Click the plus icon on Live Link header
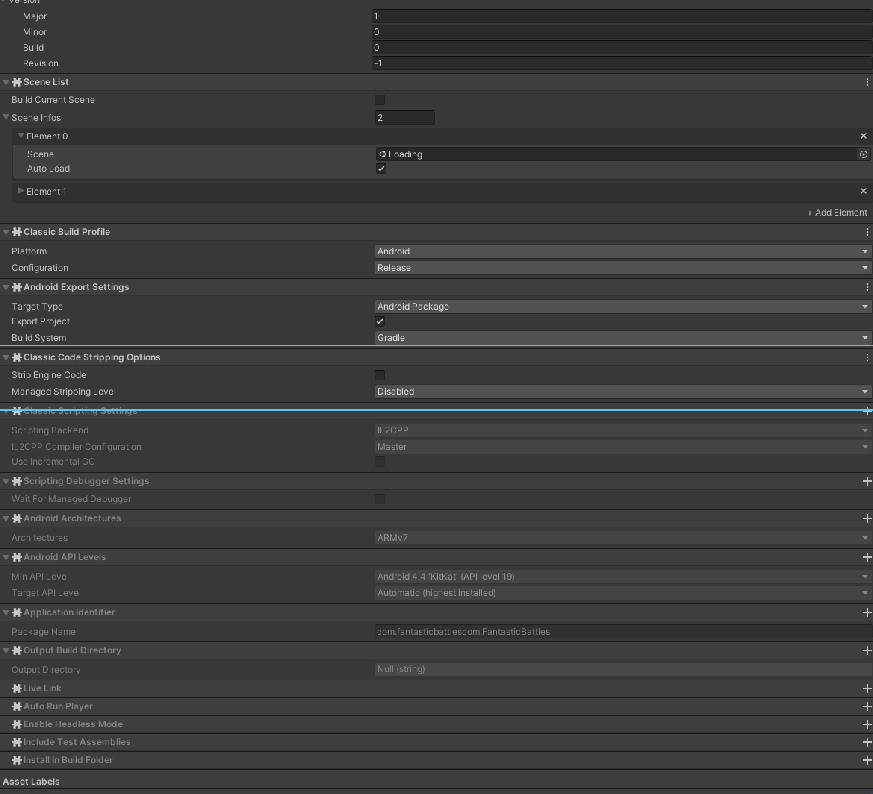873x794 pixels. tap(868, 688)
